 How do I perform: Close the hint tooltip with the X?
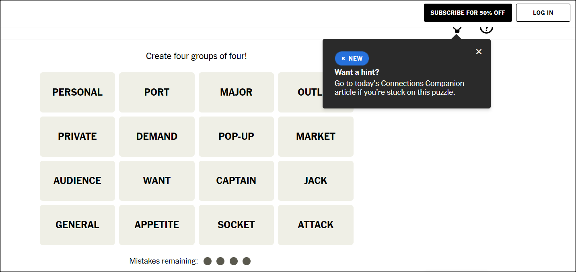479,51
